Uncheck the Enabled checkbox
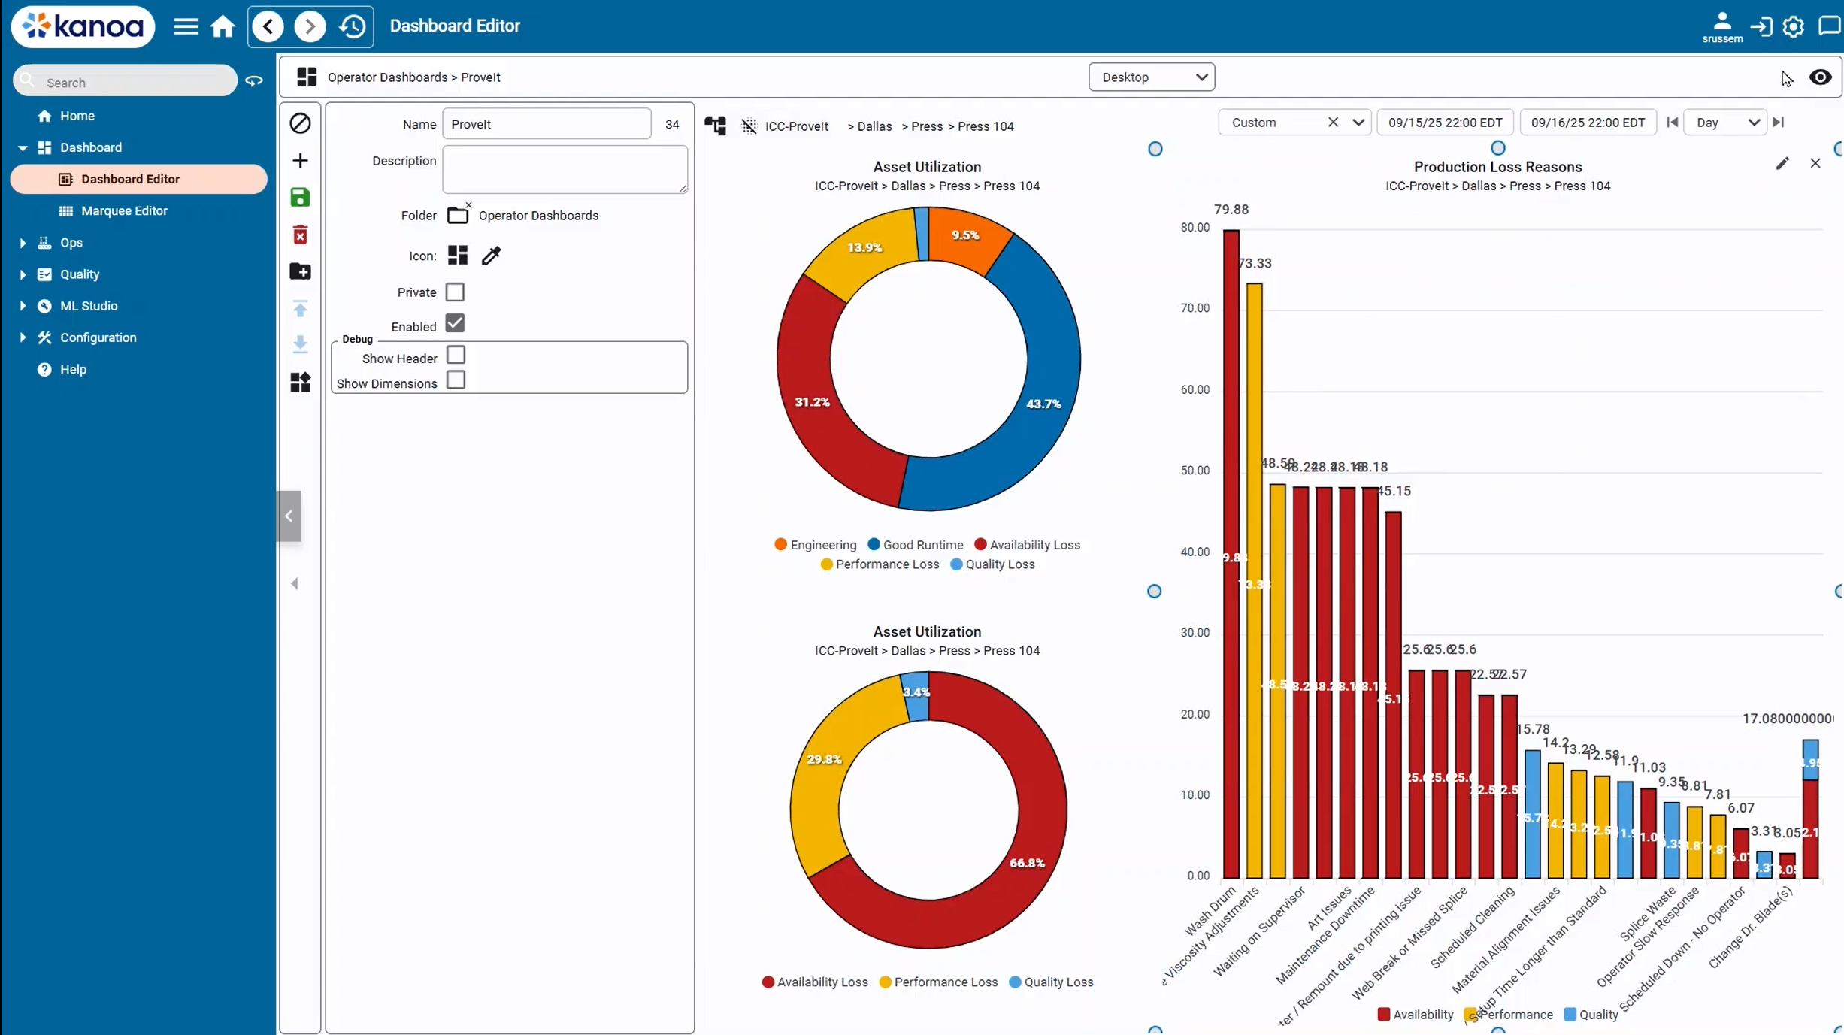The height and width of the screenshot is (1035, 1844). (455, 323)
